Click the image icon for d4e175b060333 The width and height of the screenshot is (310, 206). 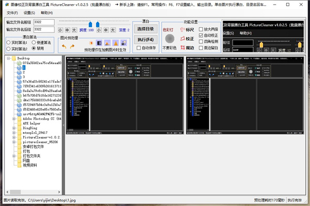pyautogui.click(x=19, y=100)
